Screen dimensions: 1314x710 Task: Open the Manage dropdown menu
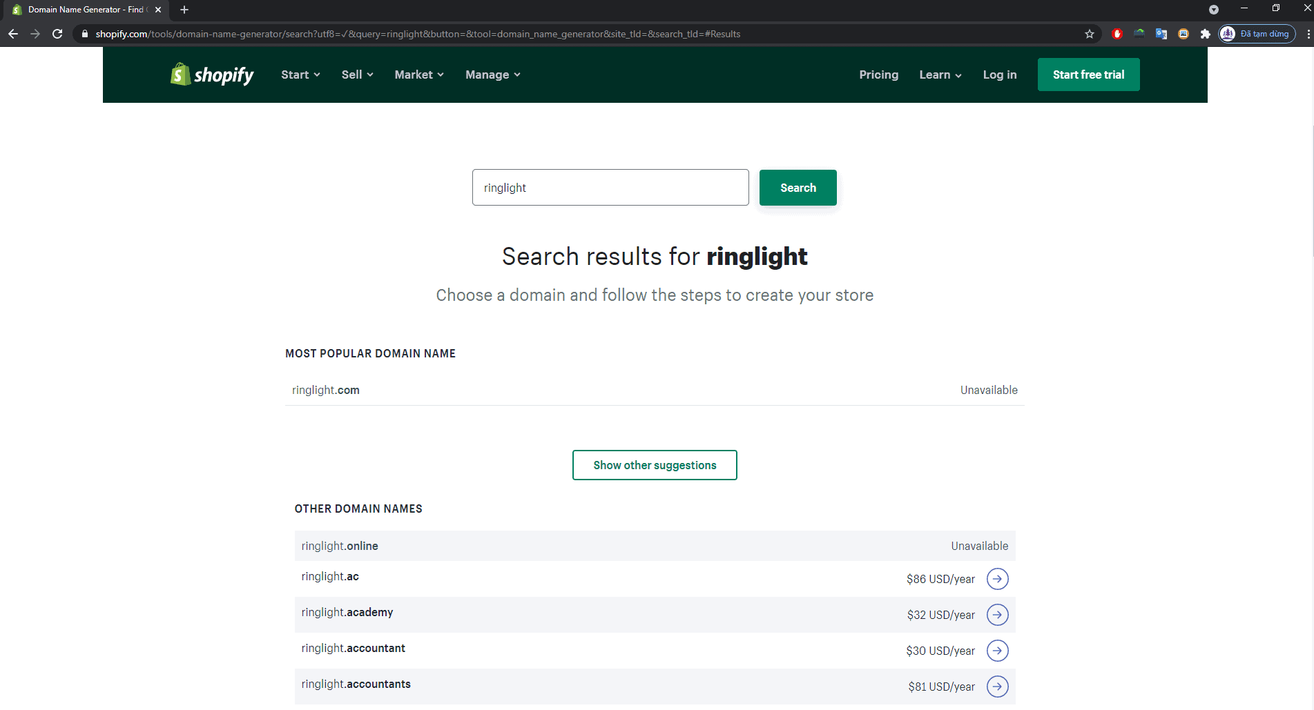point(492,75)
